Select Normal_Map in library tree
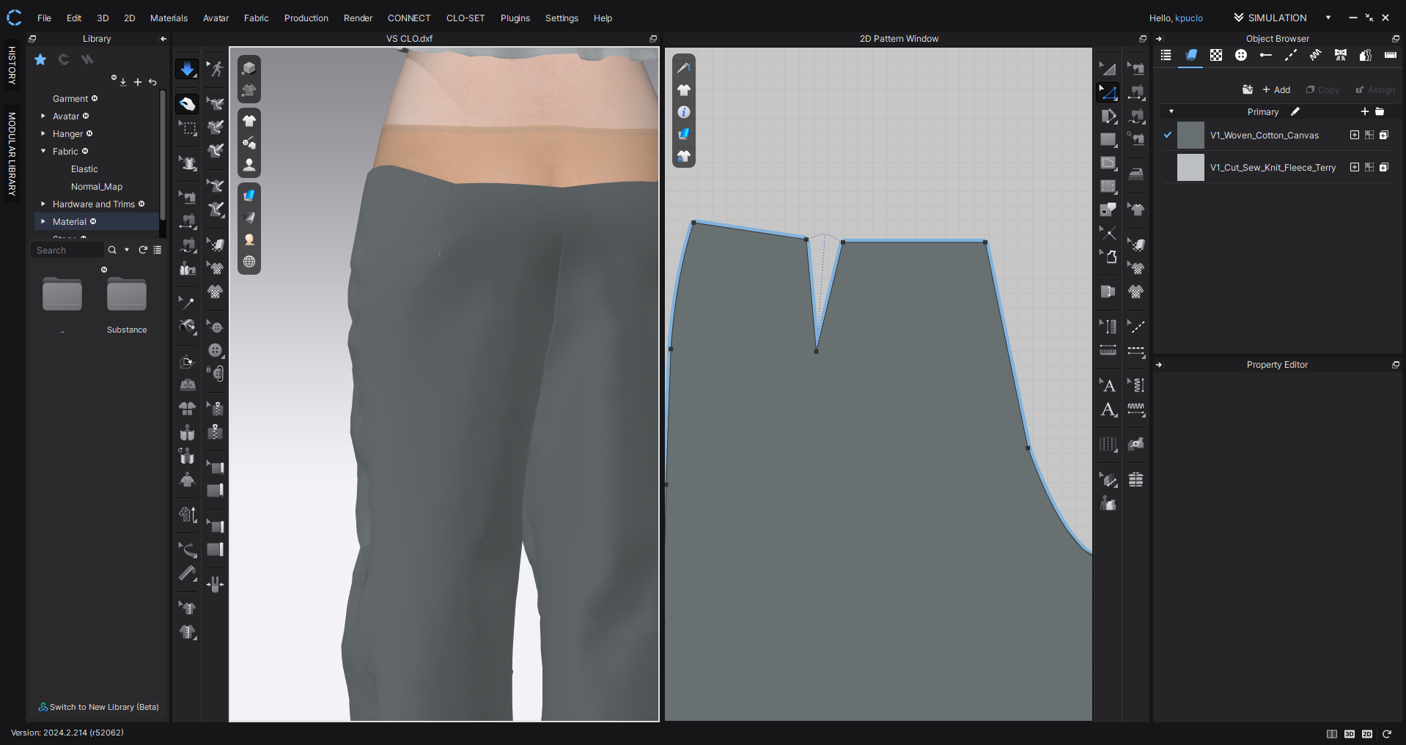This screenshot has height=745, width=1406. [97, 187]
